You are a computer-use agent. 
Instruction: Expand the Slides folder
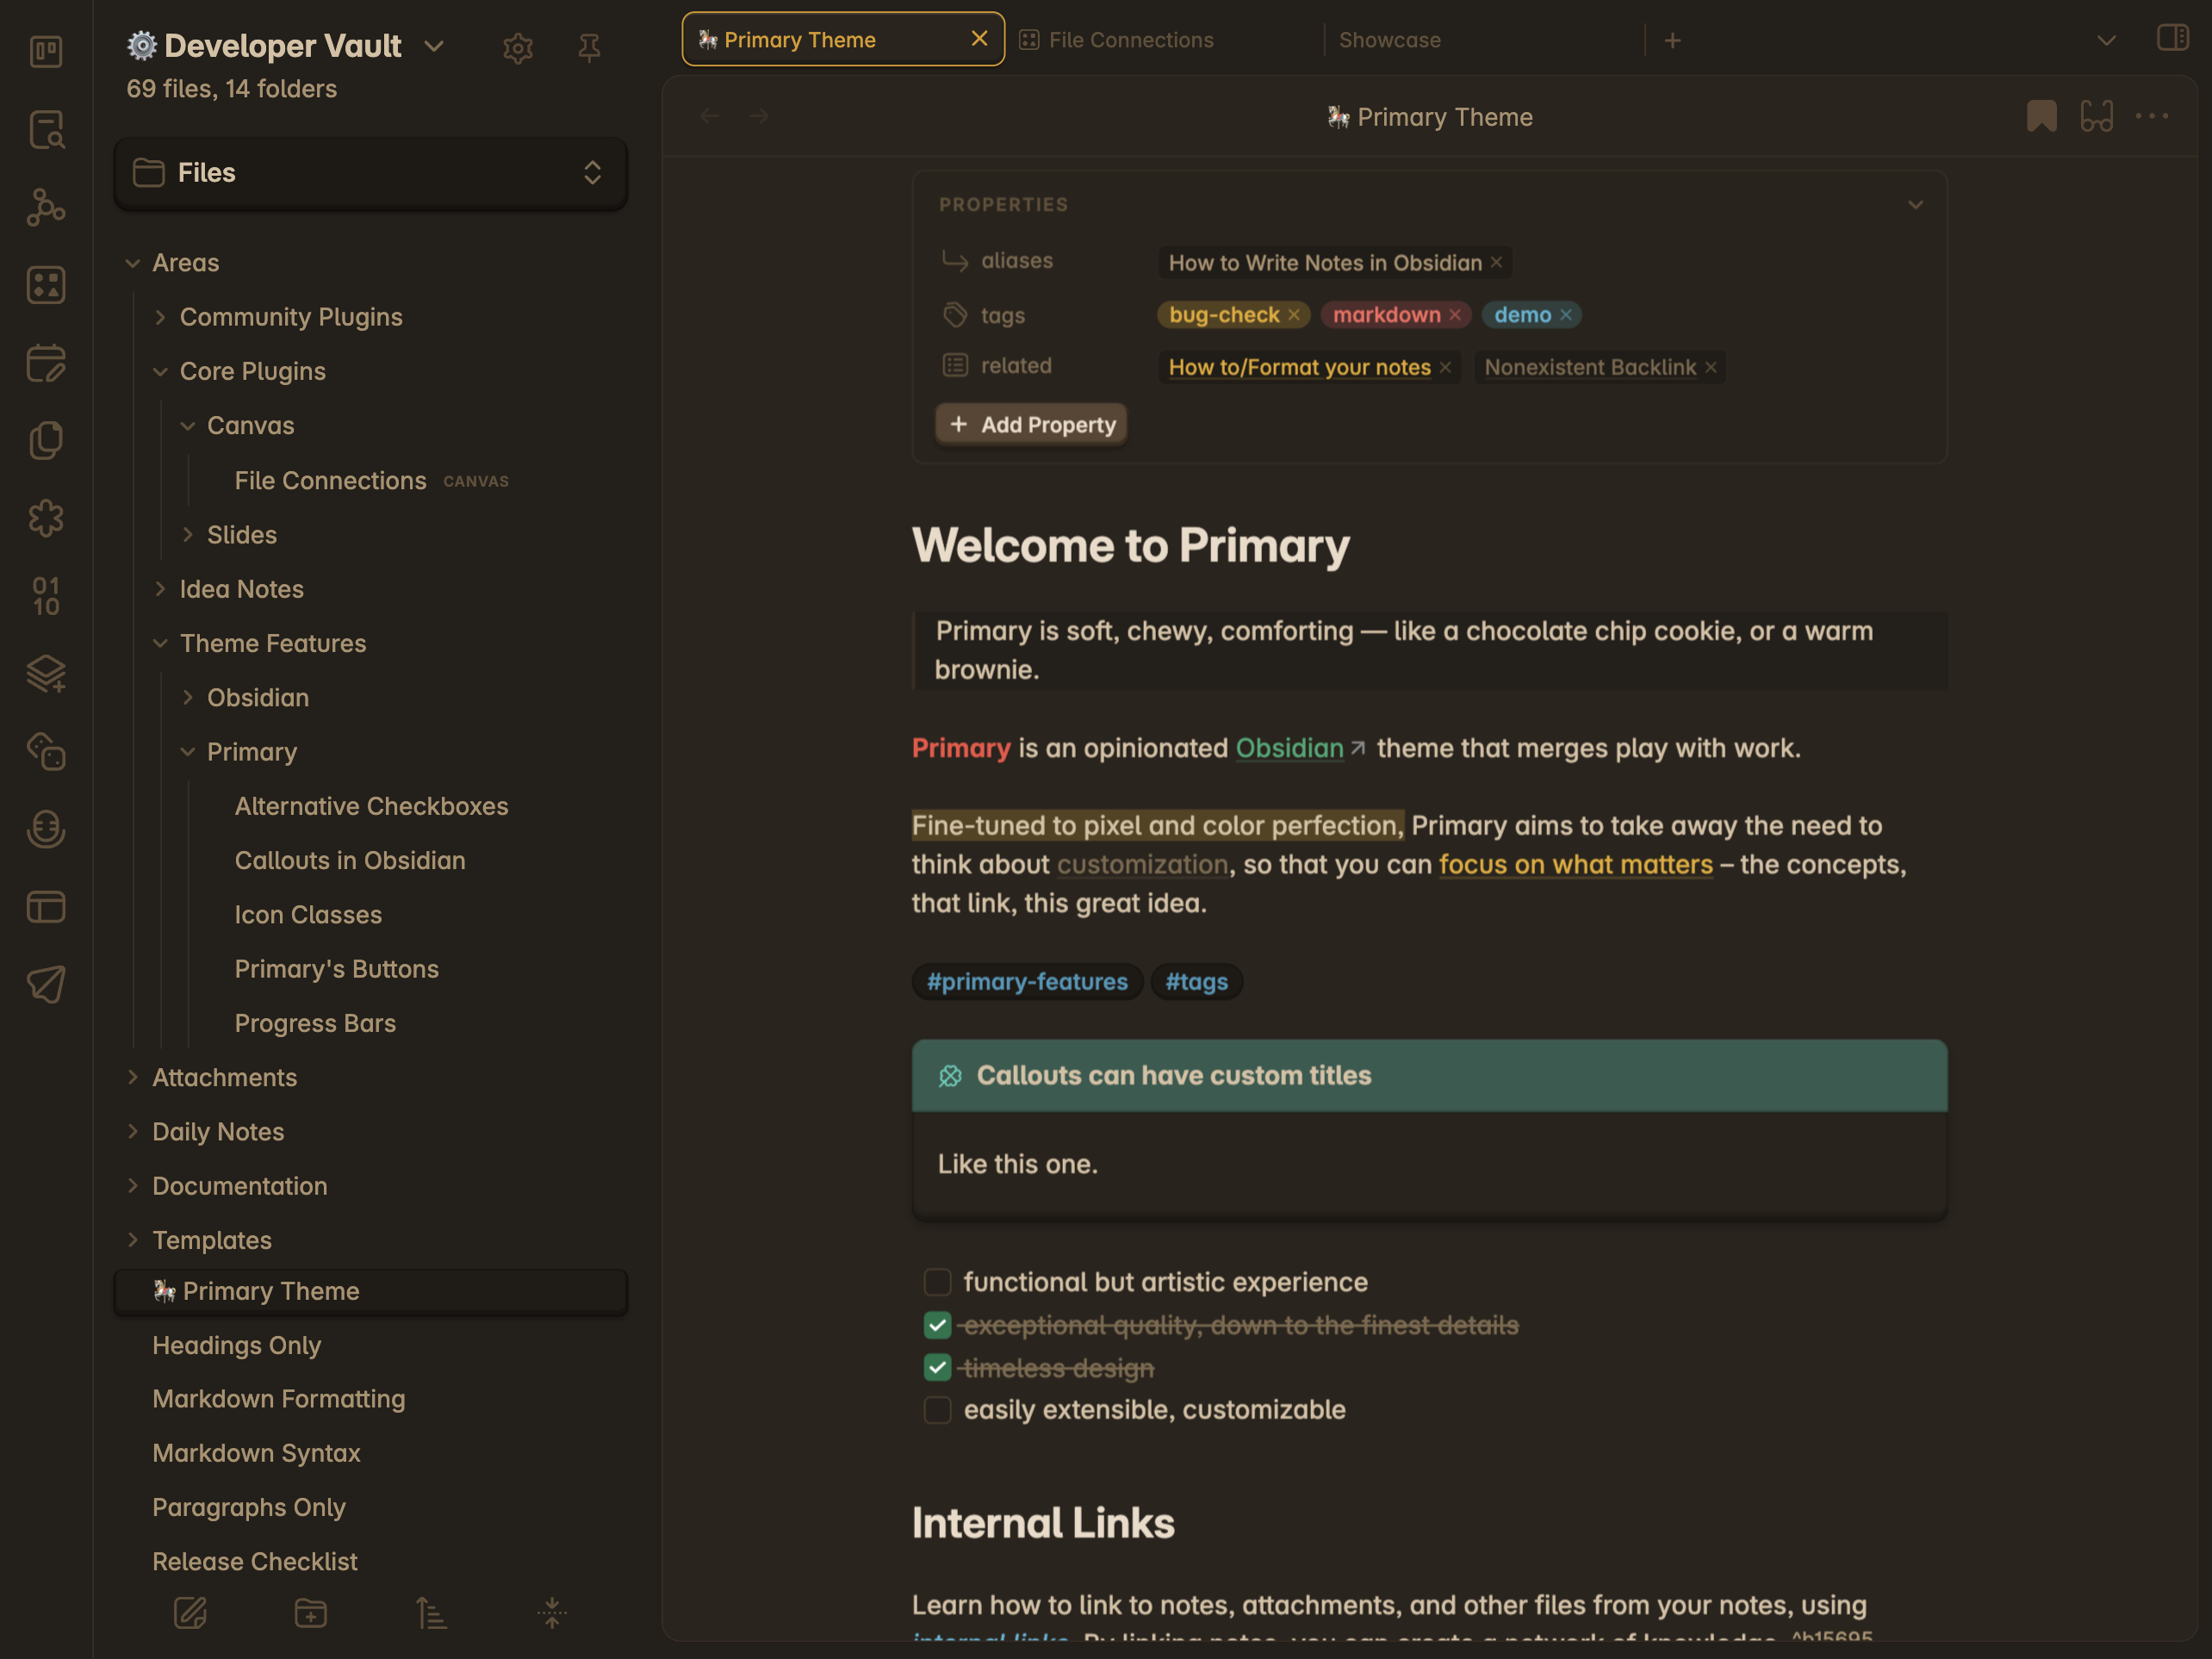coord(187,535)
